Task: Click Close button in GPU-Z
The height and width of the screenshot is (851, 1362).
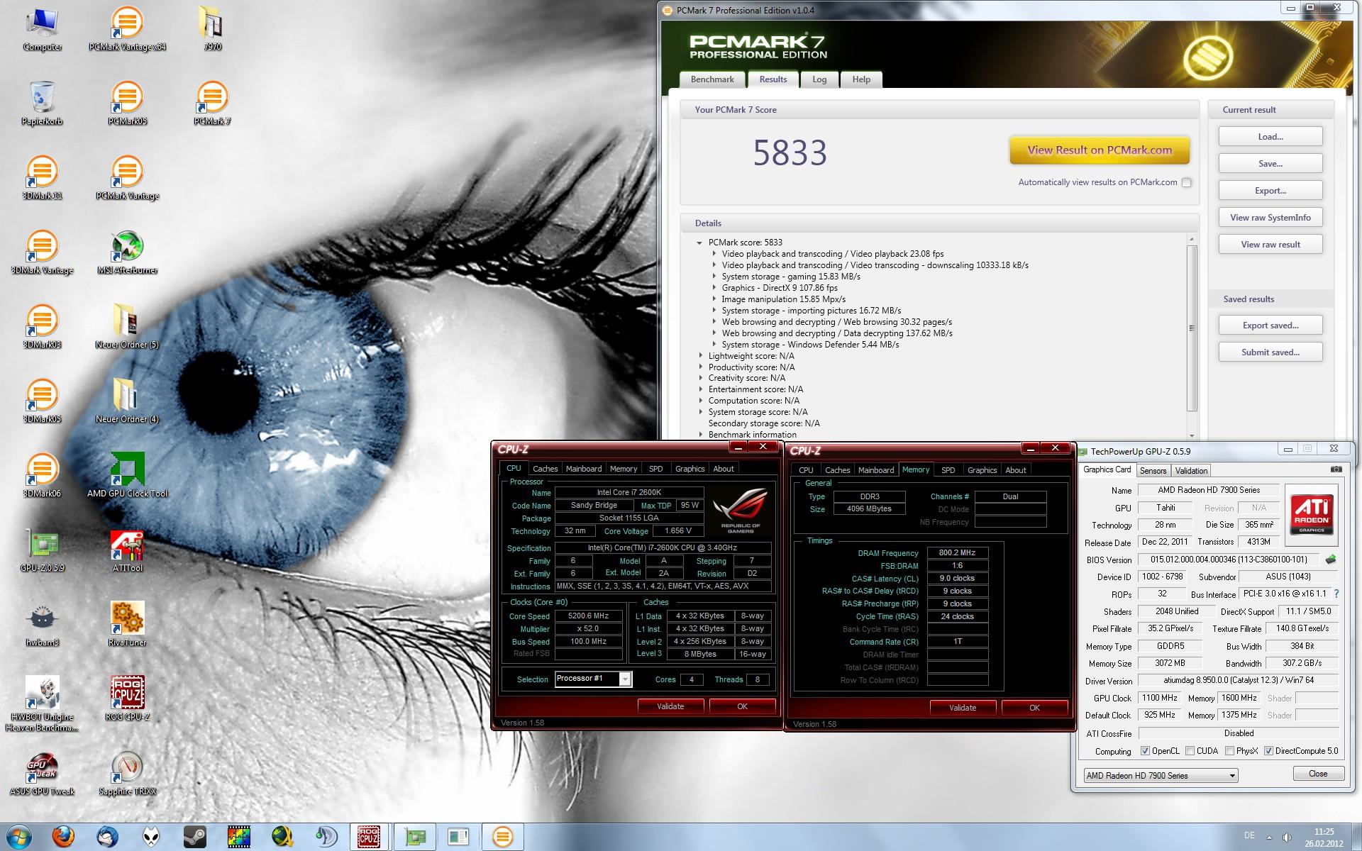Action: tap(1318, 774)
